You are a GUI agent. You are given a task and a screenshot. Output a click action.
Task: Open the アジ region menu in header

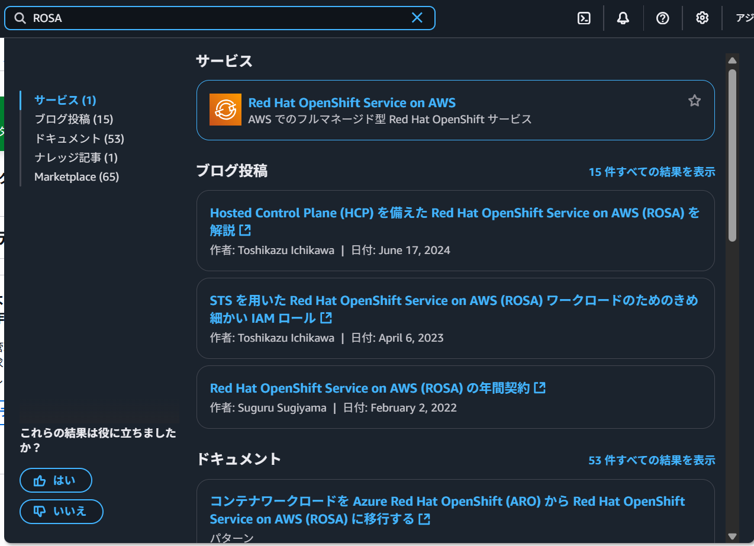(x=745, y=18)
